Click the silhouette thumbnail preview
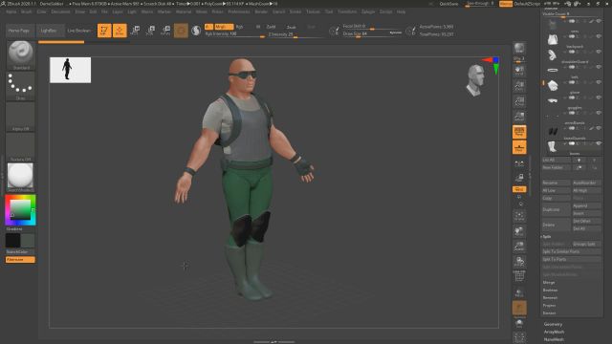 [x=70, y=70]
